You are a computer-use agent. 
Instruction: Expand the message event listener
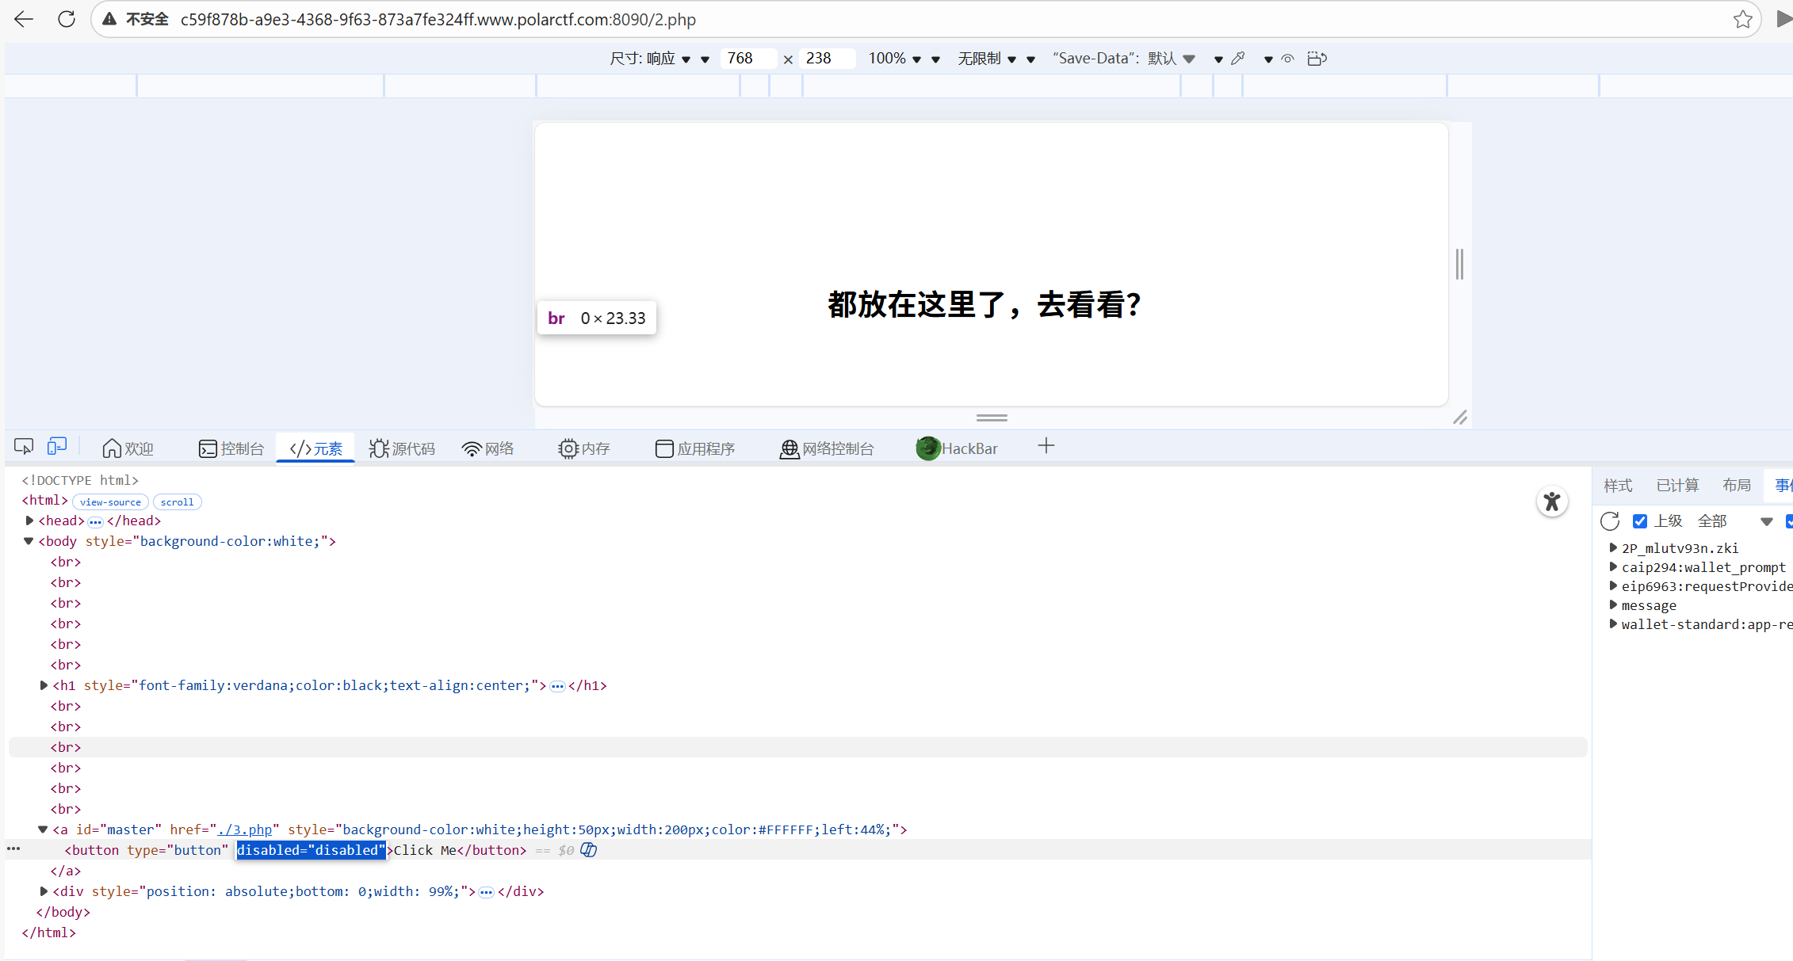tap(1613, 605)
